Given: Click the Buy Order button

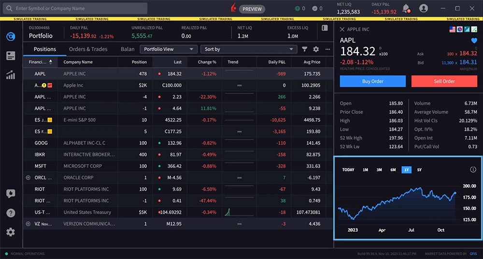Looking at the screenshot, I should tap(372, 81).
